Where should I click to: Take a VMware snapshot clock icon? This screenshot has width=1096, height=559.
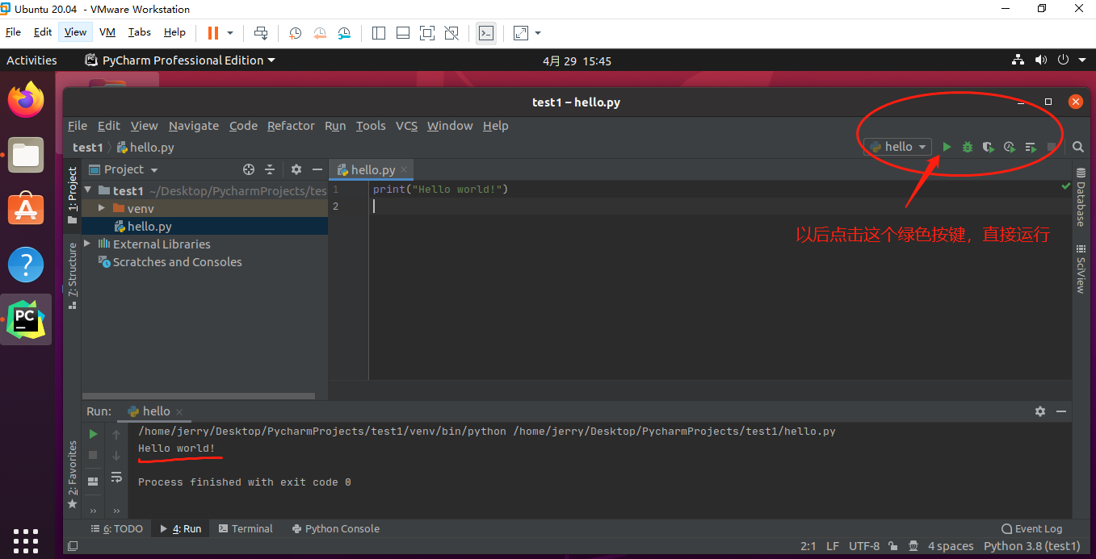[x=296, y=33]
